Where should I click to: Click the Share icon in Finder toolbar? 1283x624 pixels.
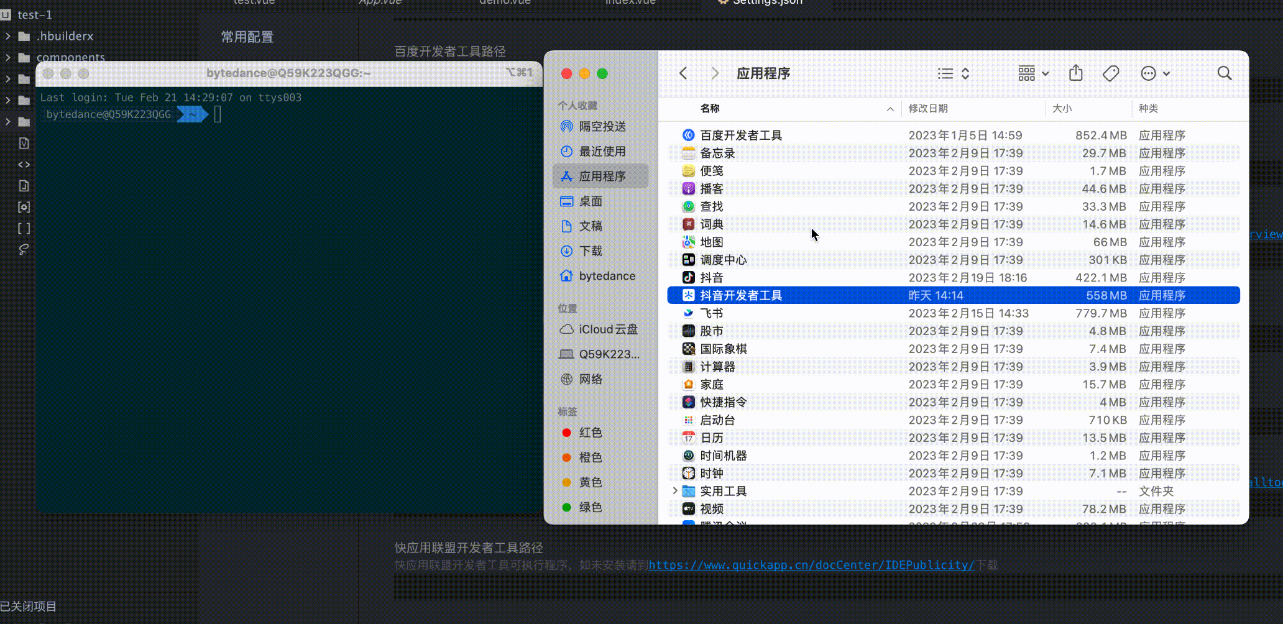(1076, 73)
